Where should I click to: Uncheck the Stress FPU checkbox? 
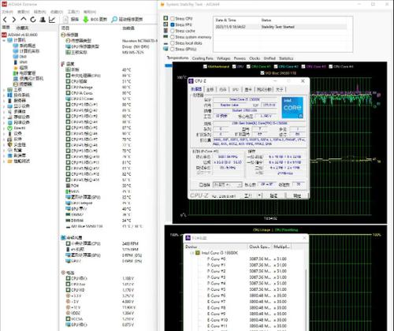[173, 24]
